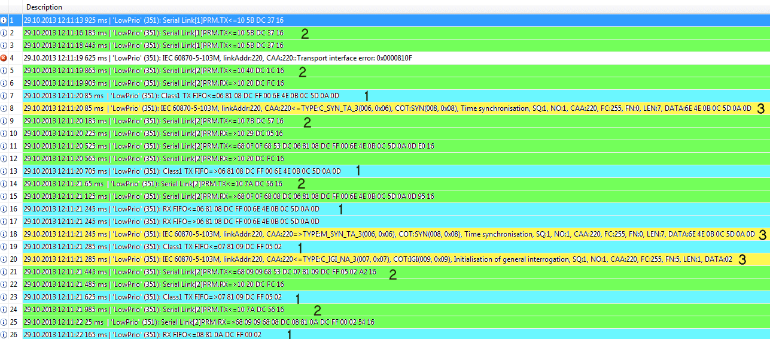Click the info icon of row 8
Screen dimensions: 770x339
point(4,108)
